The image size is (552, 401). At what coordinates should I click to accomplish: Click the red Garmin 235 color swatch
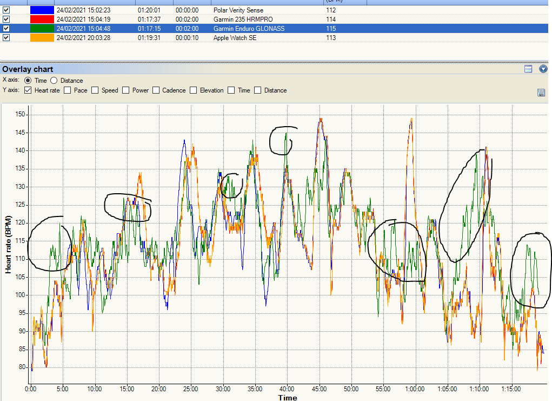tap(42, 19)
